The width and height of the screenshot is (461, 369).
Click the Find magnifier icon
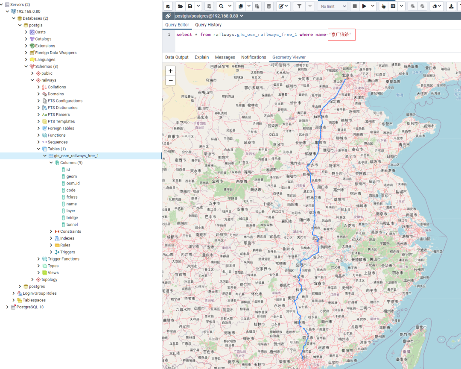(221, 6)
